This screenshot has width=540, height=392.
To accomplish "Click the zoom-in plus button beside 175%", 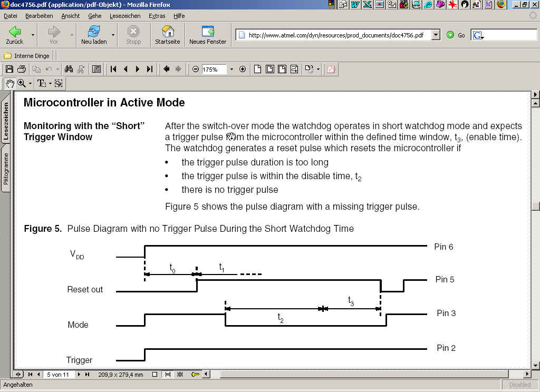I will tap(243, 69).
